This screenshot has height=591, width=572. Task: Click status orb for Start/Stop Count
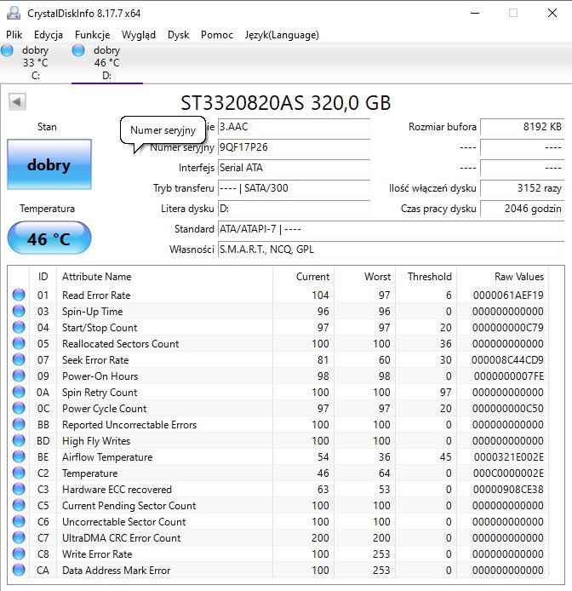click(x=19, y=327)
